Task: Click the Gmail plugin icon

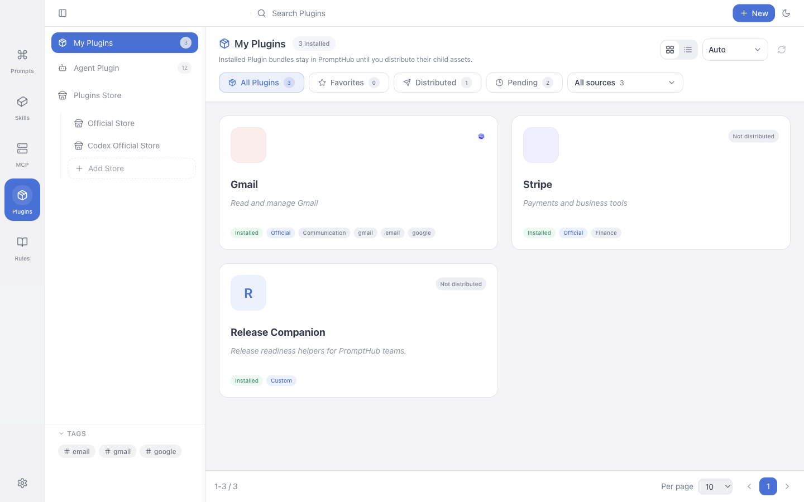Action: point(248,145)
